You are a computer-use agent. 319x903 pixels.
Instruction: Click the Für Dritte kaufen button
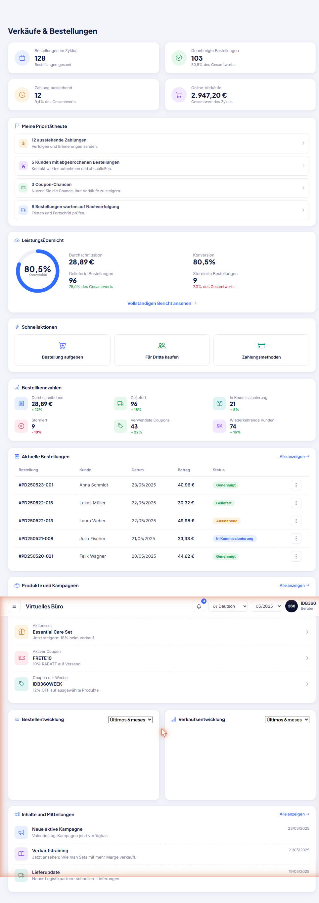tap(162, 350)
